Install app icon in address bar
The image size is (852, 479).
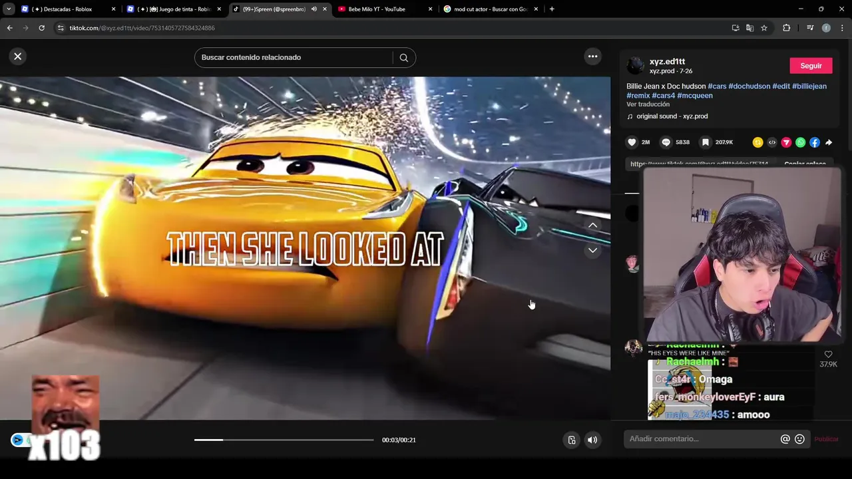click(x=736, y=28)
